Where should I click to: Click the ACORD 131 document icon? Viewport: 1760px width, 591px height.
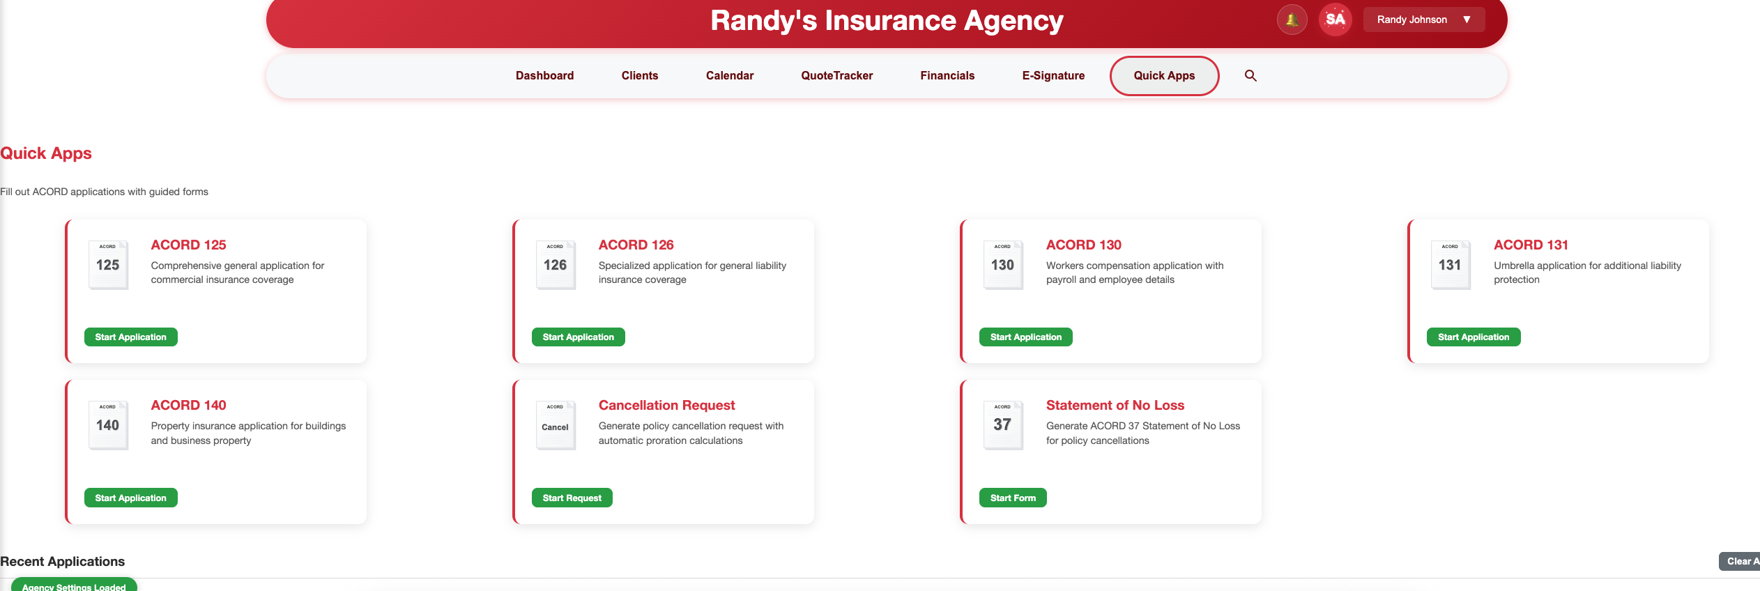tap(1451, 264)
